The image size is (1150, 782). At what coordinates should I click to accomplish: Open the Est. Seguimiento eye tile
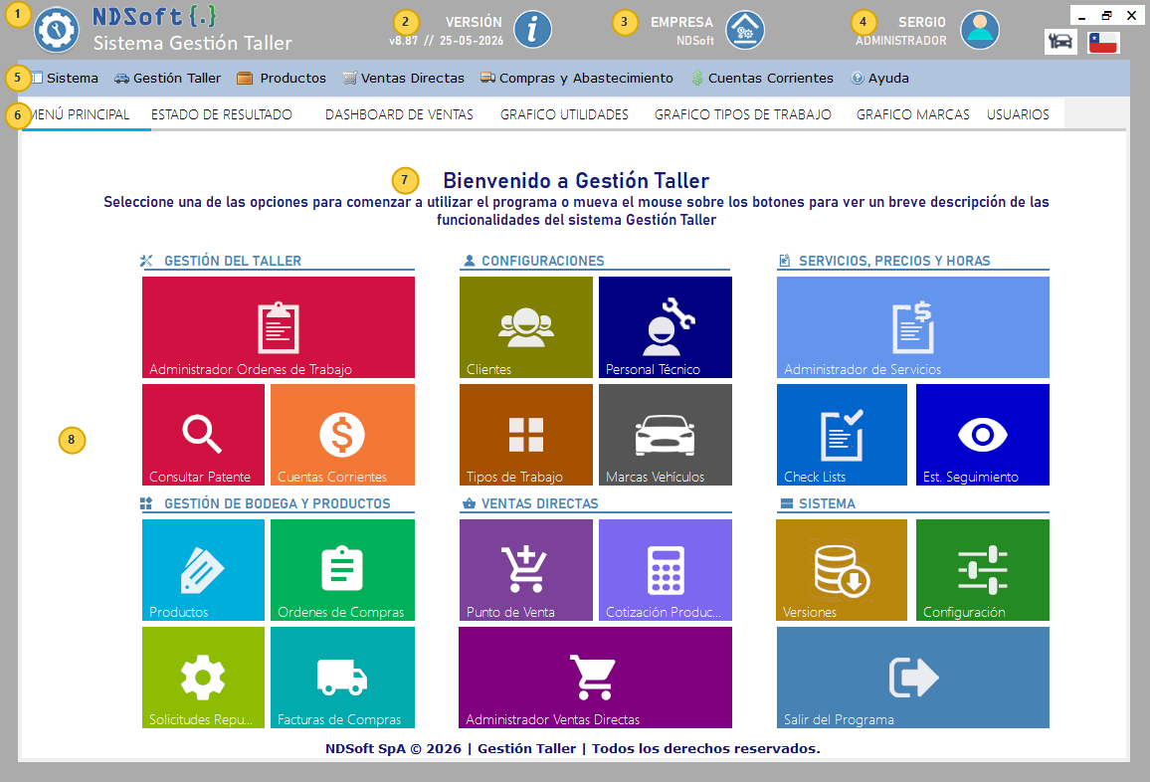[983, 435]
